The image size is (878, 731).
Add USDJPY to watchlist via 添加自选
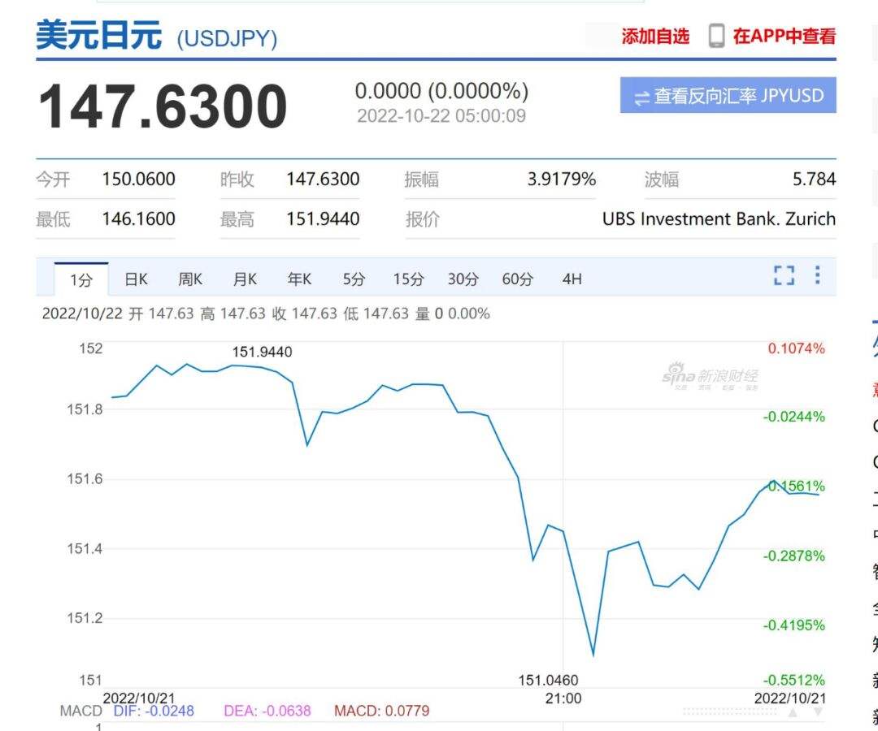(655, 37)
